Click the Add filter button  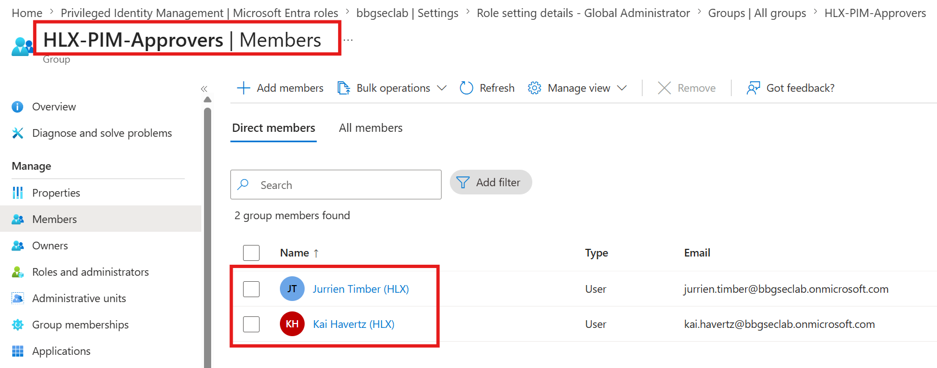tap(491, 182)
